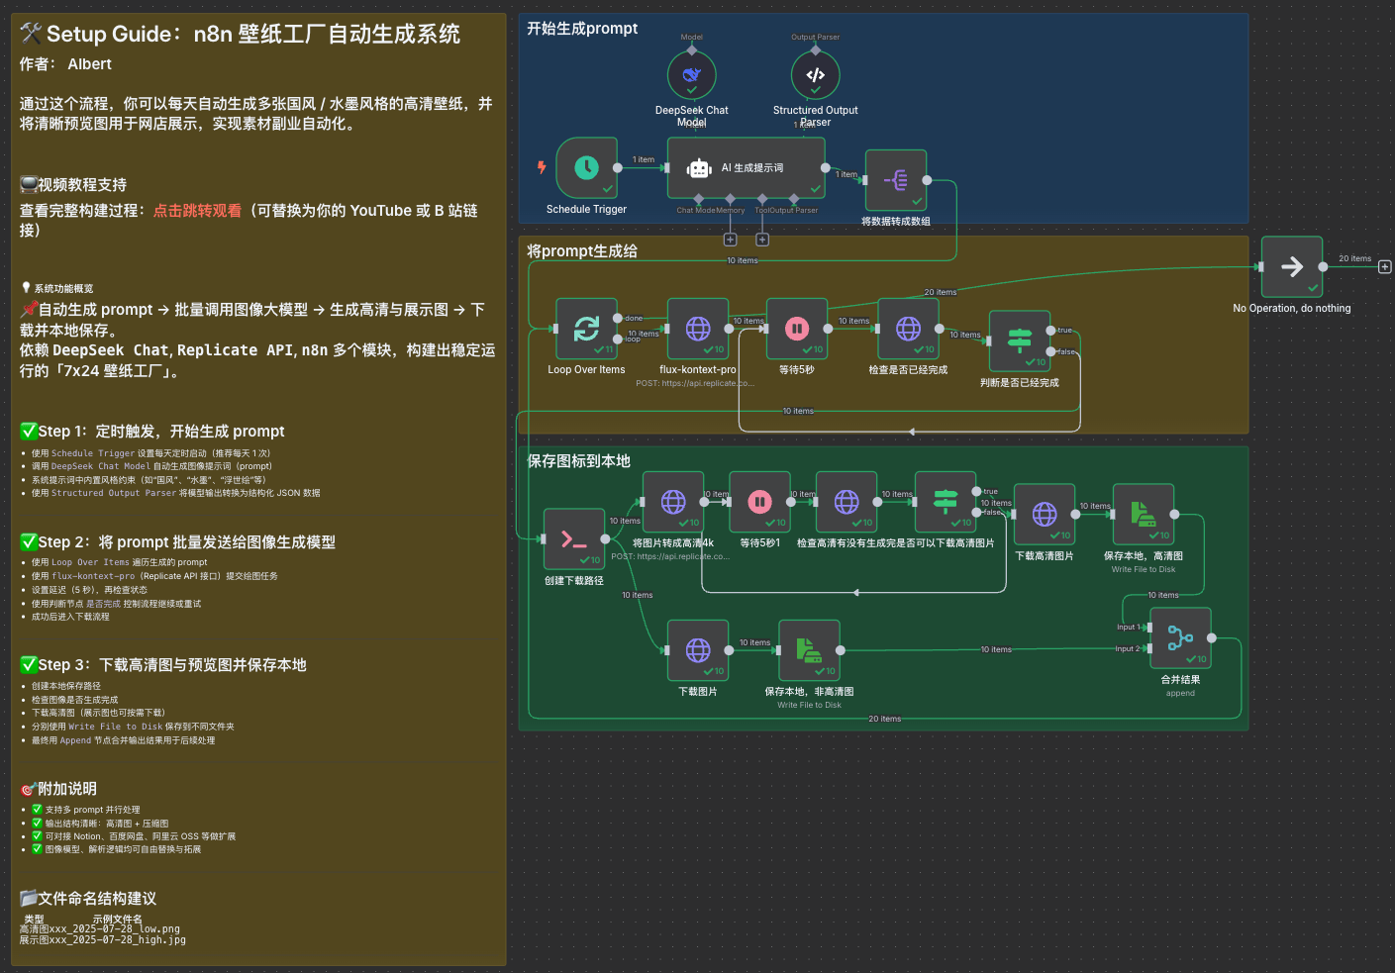
Task: Open the 判断是否已经完成 If node
Action: (1020, 340)
